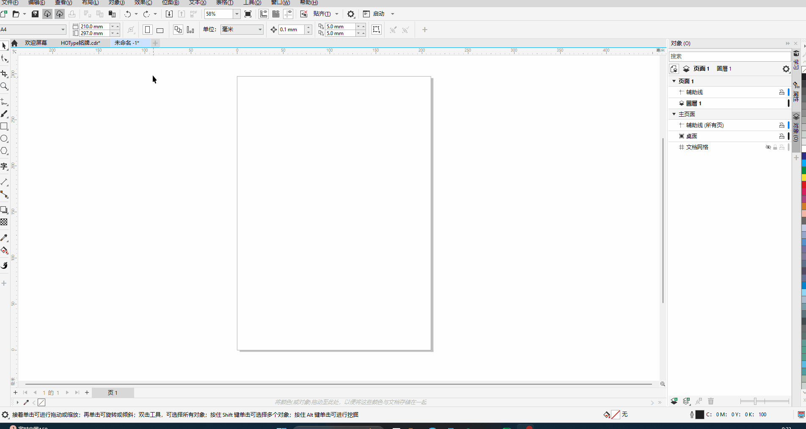This screenshot has height=429, width=806.
Task: Select the Drop Shadow tool
Action: pos(4,210)
